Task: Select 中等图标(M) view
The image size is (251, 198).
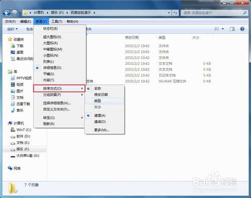Action: pos(60,49)
